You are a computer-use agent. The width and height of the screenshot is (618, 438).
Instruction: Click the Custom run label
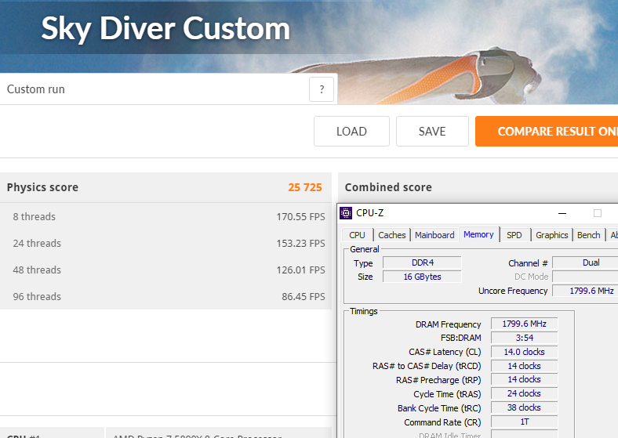coord(36,89)
